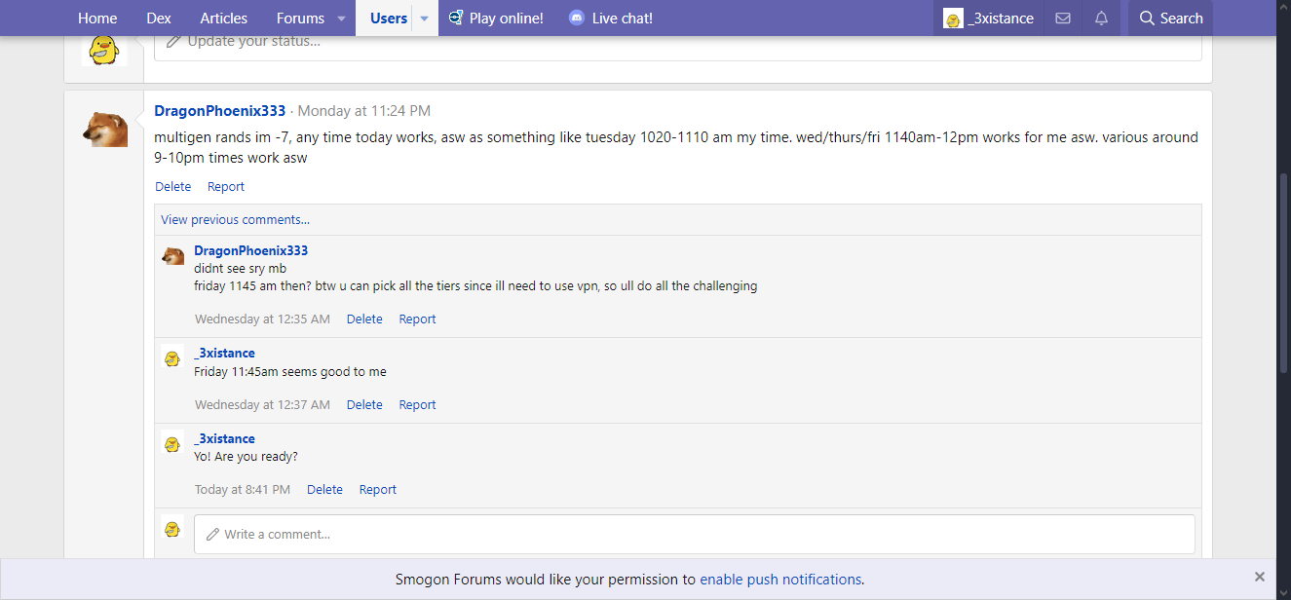The height and width of the screenshot is (600, 1291).
Task: Click DragonPhoenix333's large dog avatar
Action: (x=104, y=129)
